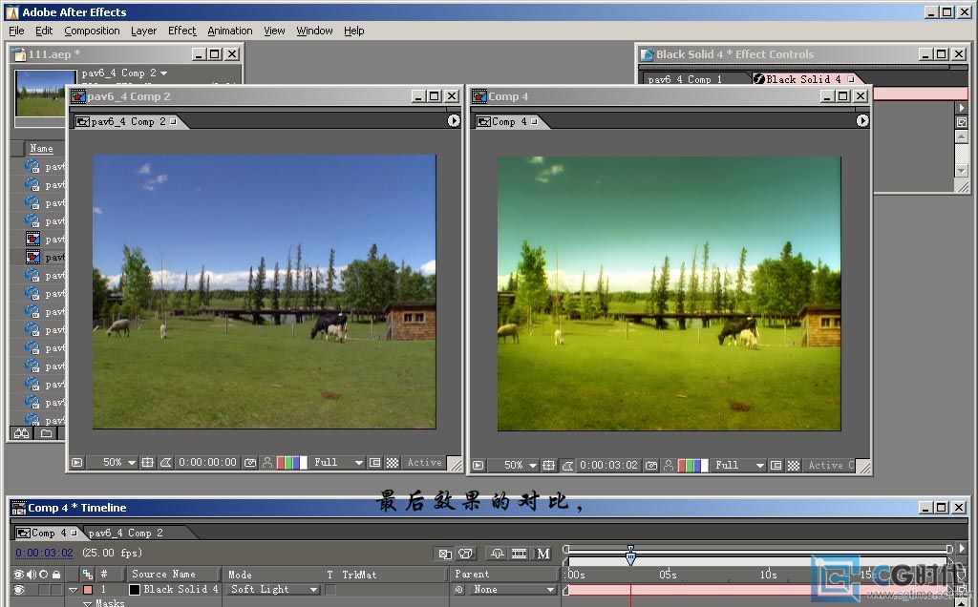Open the Full resolution dropdown in Comp 4 window
Viewport: 978px width, 607px height.
point(740,465)
